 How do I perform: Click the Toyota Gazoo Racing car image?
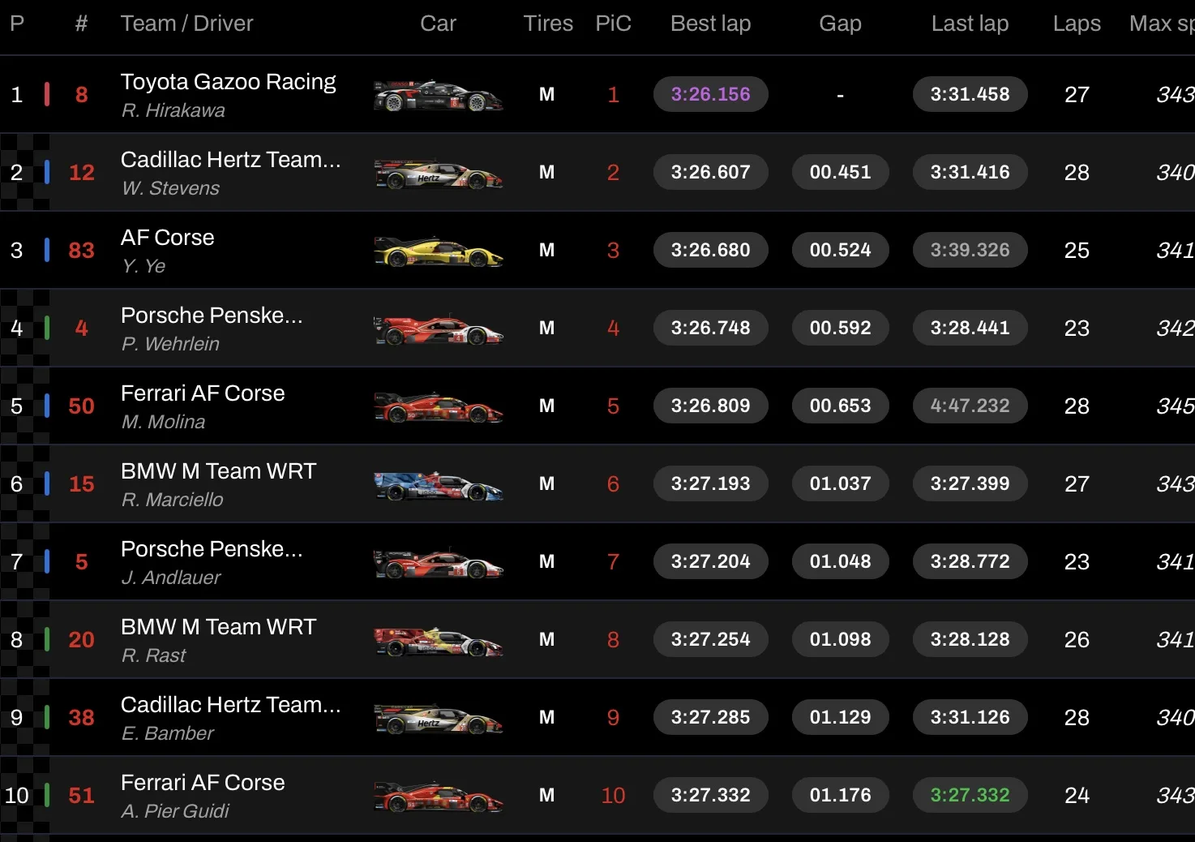(x=438, y=95)
